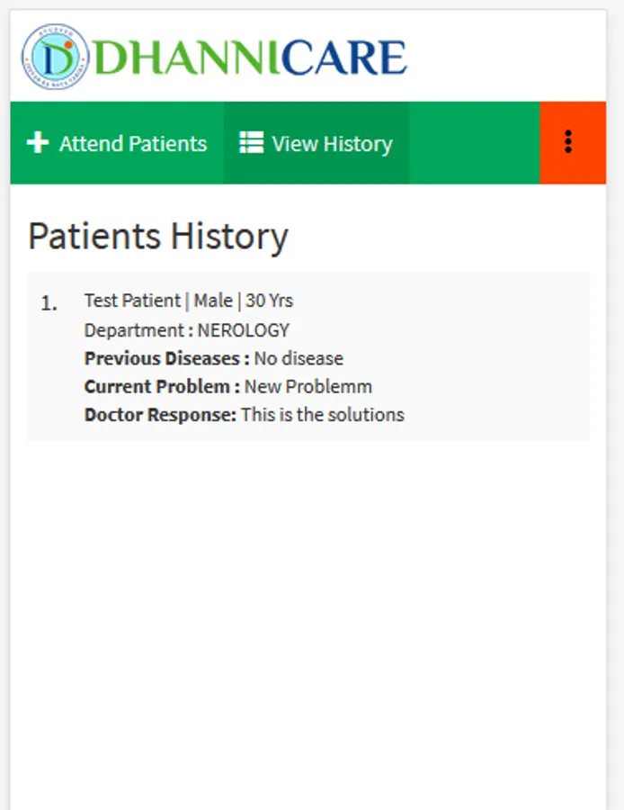Switch to the View History tab label
The width and height of the screenshot is (624, 810).
point(332,144)
